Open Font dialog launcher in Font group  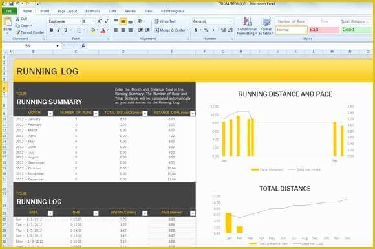click(108, 39)
